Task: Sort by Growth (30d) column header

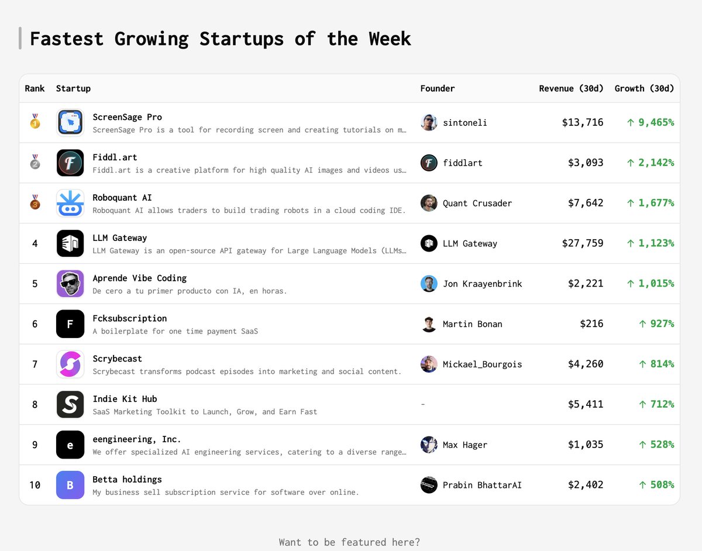Action: pos(644,88)
